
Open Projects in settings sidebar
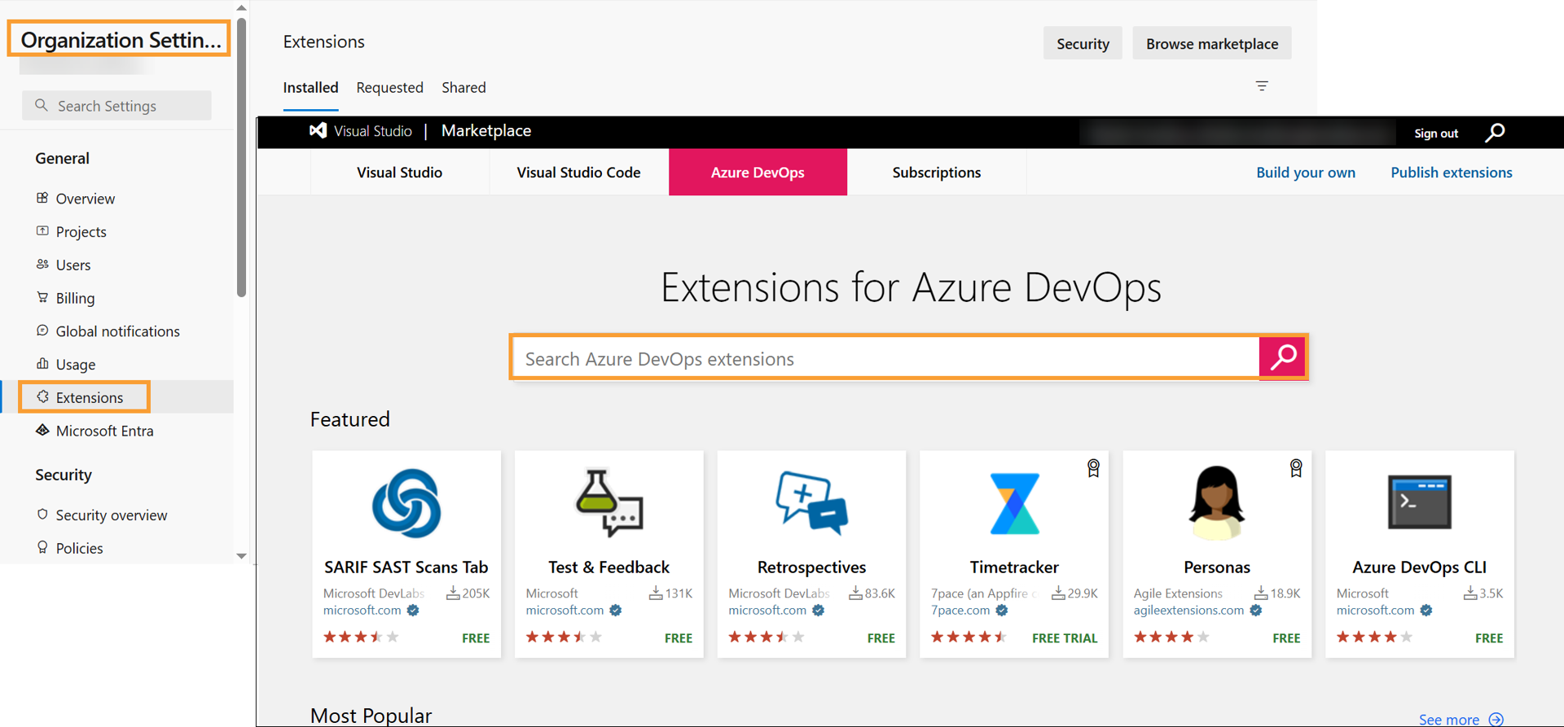(x=117, y=231)
